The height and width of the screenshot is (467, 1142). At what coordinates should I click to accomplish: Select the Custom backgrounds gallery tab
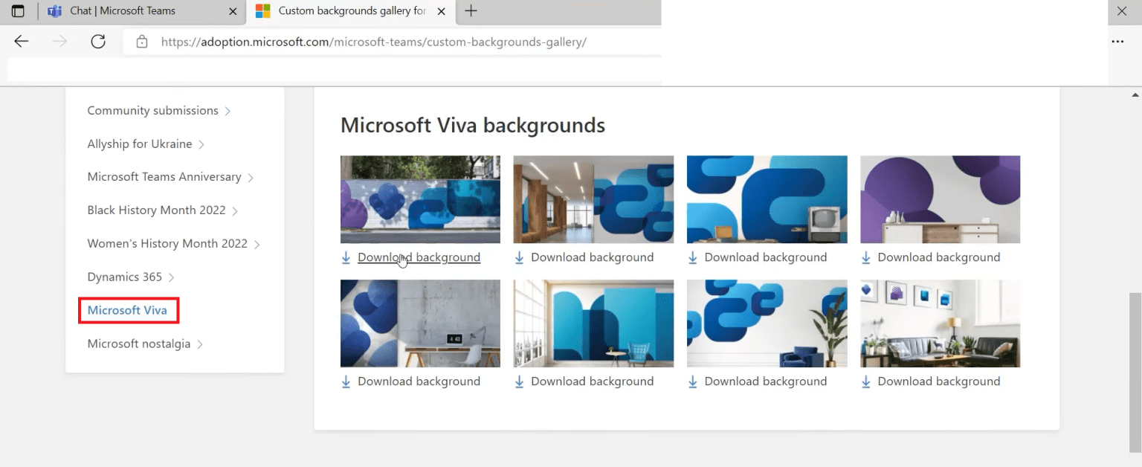click(349, 11)
